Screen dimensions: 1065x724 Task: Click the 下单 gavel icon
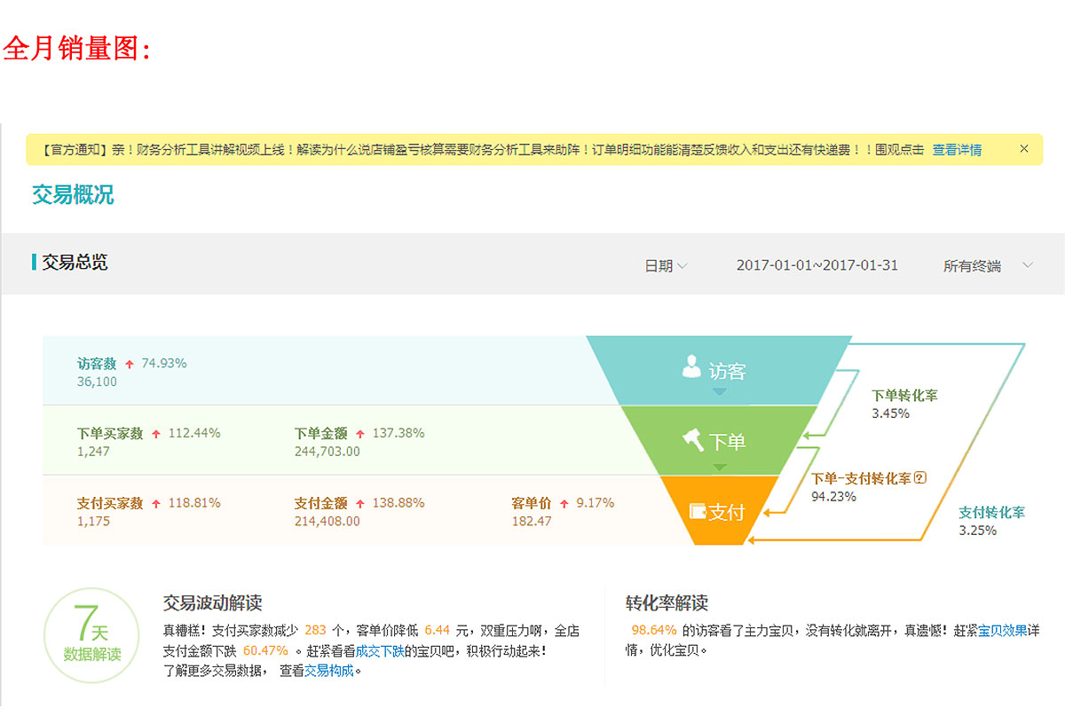point(693,439)
